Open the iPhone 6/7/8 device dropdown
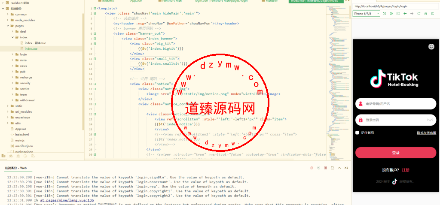 366,13
